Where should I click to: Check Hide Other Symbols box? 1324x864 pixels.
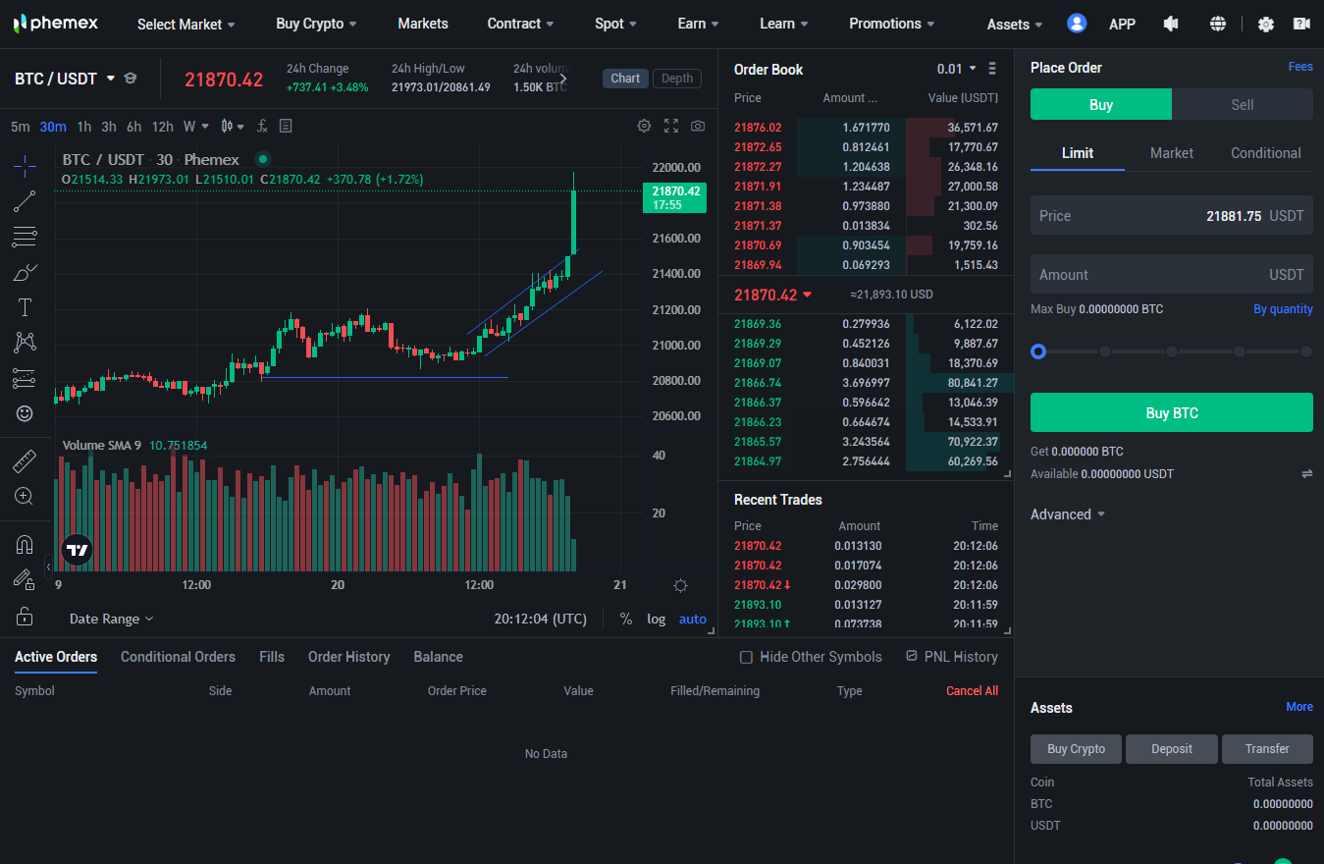pos(746,657)
